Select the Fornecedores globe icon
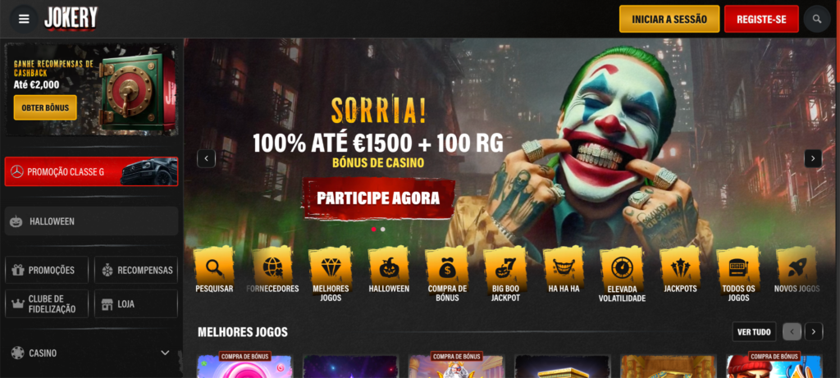 pyautogui.click(x=272, y=266)
